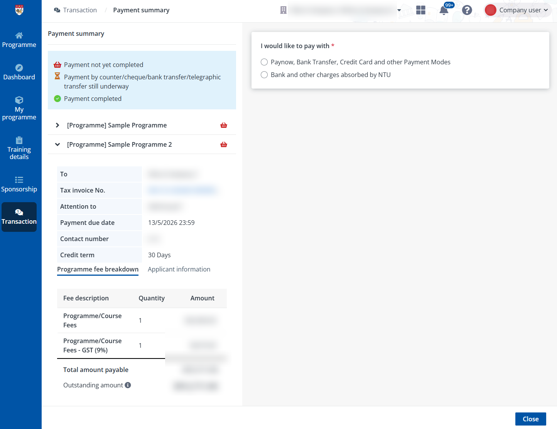
Task: Click the Transaction breadcrumb link
Action: 80,10
